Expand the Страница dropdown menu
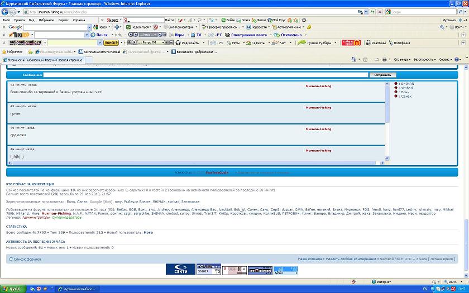Image resolution: width=469 pixels, height=293 pixels. 401,59
